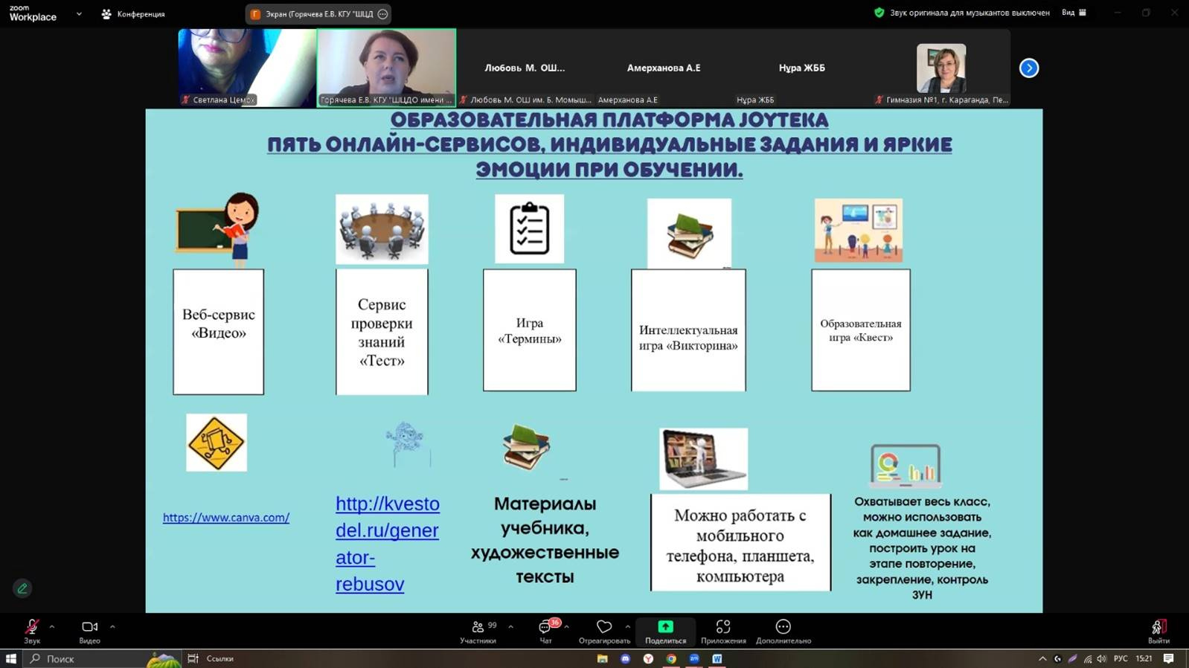Open Дополнительно more options icon

click(x=783, y=631)
